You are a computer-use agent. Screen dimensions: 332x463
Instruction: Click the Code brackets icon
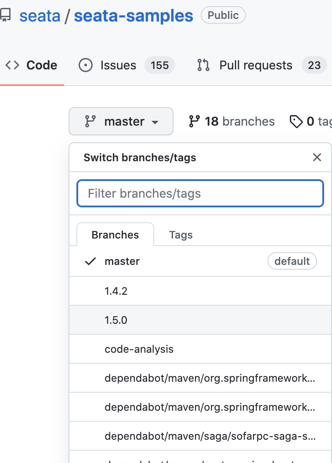coord(12,65)
